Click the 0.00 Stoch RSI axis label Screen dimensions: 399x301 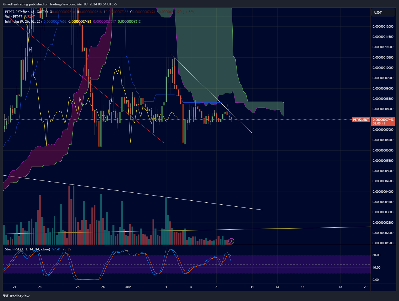coord(375,280)
